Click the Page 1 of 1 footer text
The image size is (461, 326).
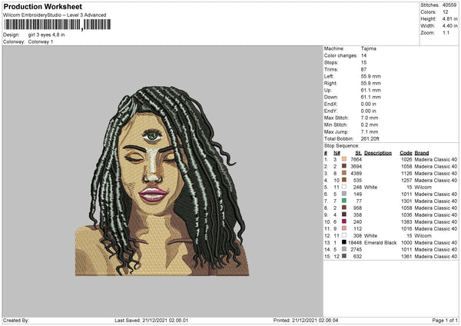click(x=445, y=321)
